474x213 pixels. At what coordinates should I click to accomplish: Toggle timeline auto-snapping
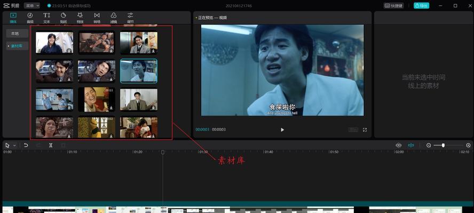click(x=398, y=145)
